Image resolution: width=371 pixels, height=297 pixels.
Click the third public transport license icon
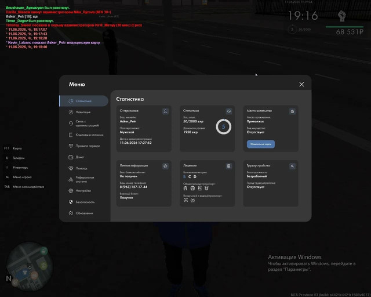pyautogui.click(x=199, y=188)
